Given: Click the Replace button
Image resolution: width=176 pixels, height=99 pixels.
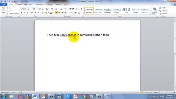Looking at the screenshot, I should (163, 11).
